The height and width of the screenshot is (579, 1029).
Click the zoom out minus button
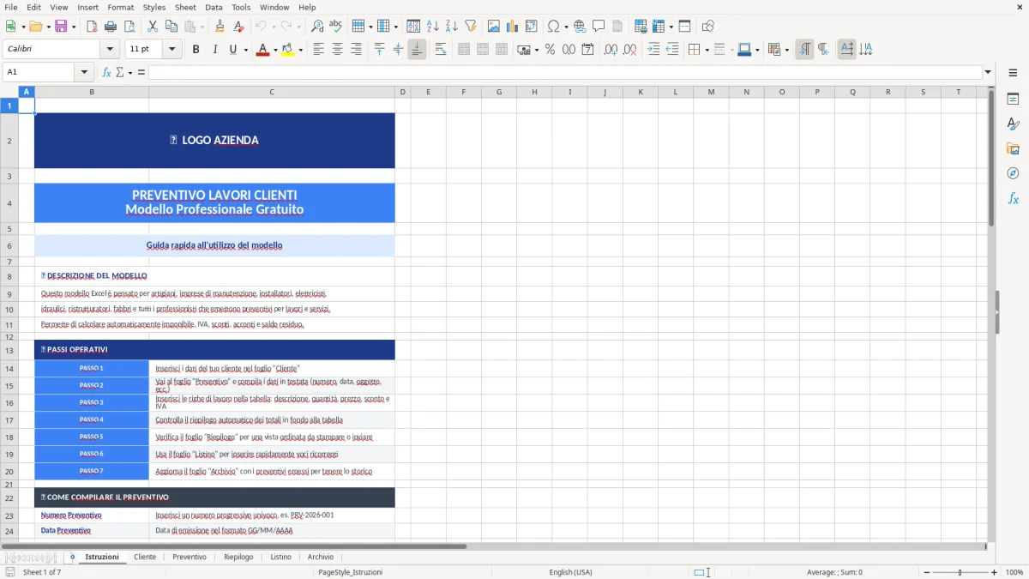tap(925, 572)
